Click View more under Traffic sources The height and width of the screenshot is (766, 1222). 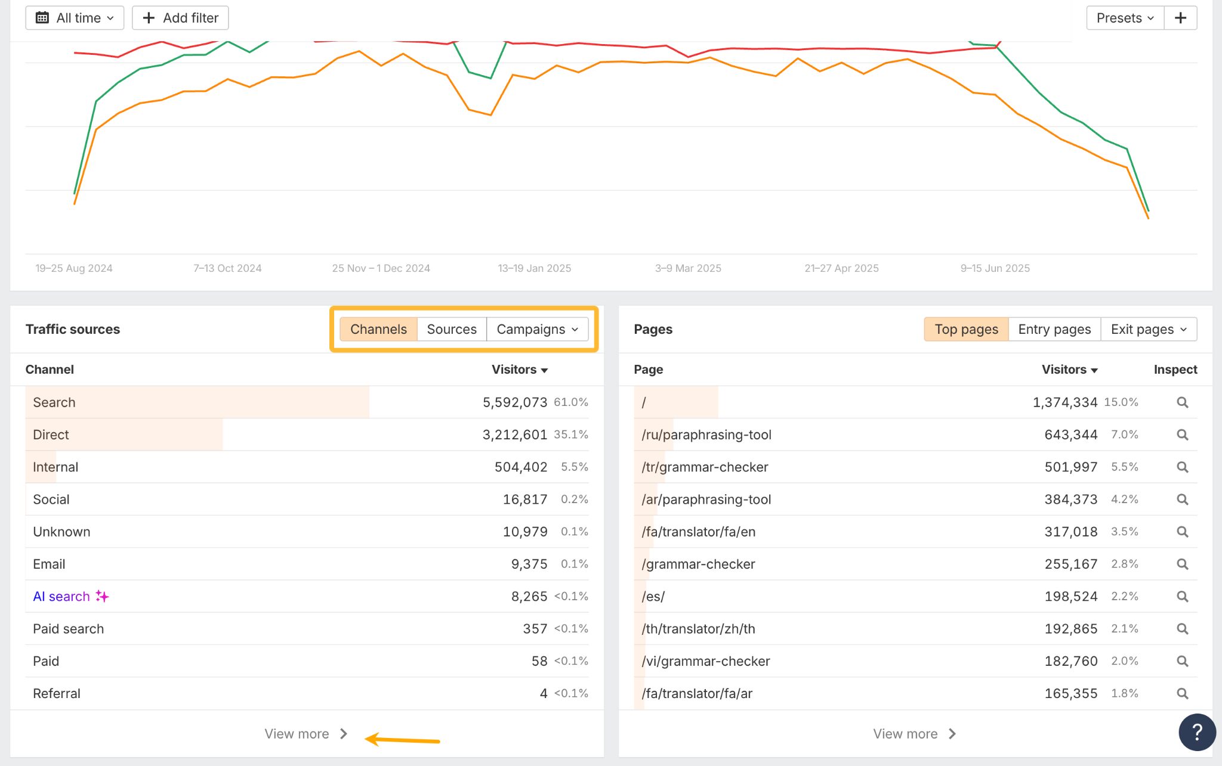point(306,734)
